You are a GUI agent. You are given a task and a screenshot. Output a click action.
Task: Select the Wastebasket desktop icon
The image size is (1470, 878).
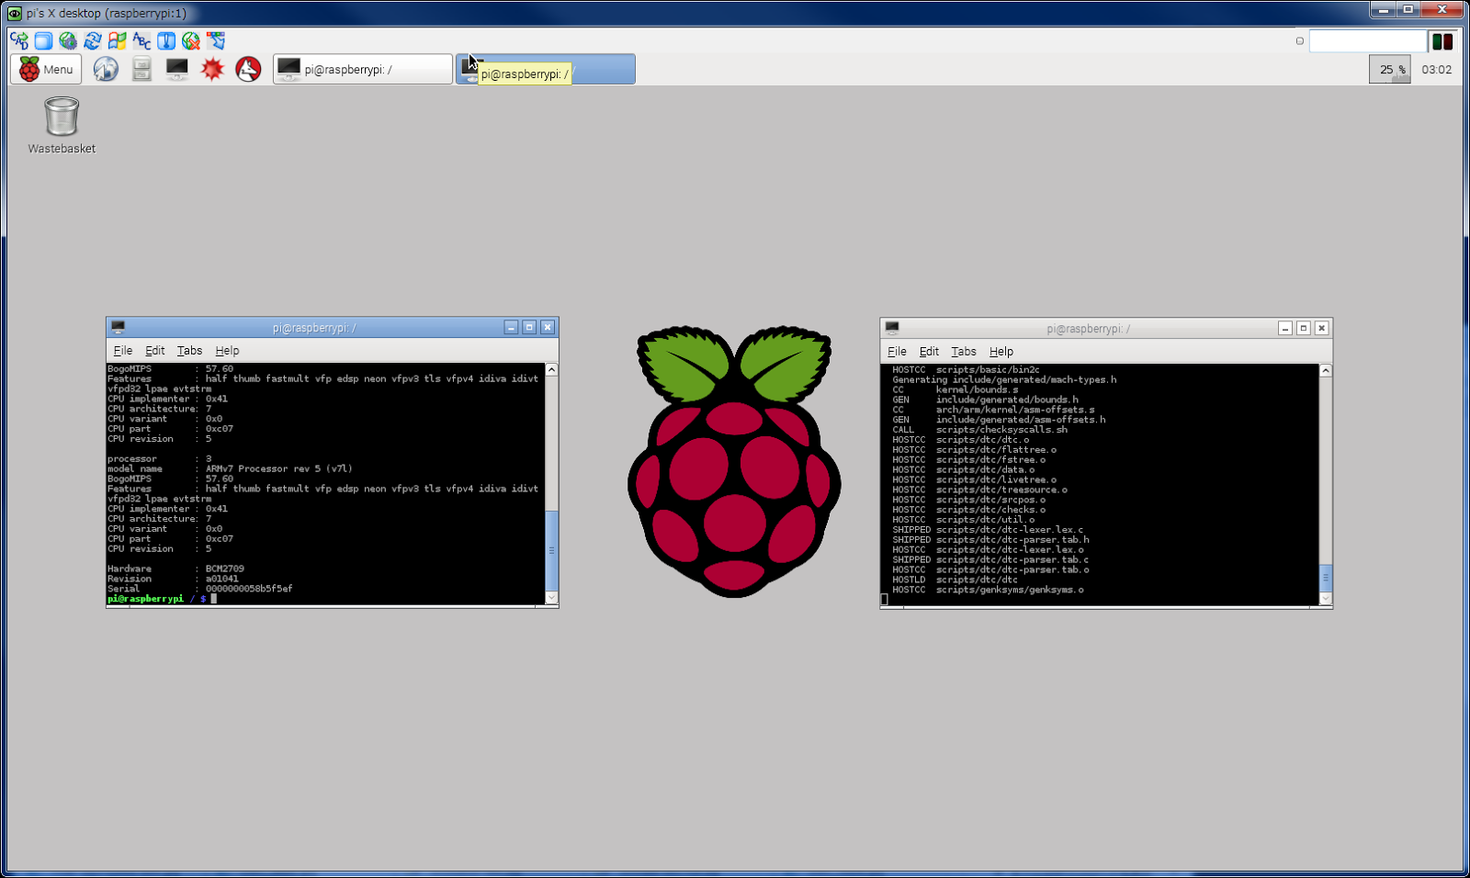(62, 125)
